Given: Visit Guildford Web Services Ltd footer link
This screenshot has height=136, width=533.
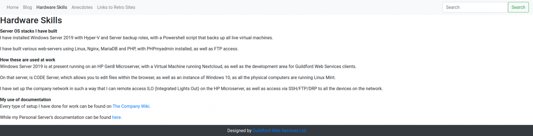Looking at the screenshot, I should click(279, 131).
